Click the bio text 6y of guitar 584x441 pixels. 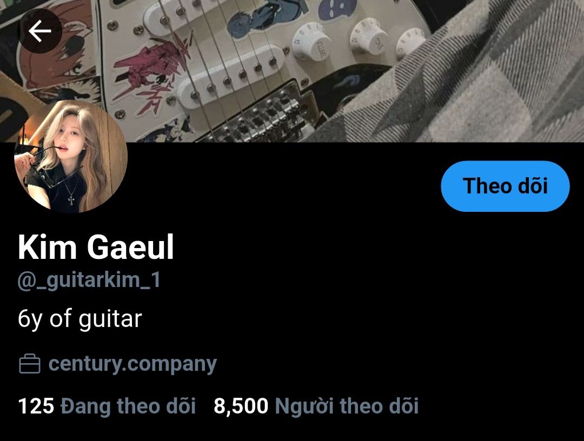[x=79, y=319]
